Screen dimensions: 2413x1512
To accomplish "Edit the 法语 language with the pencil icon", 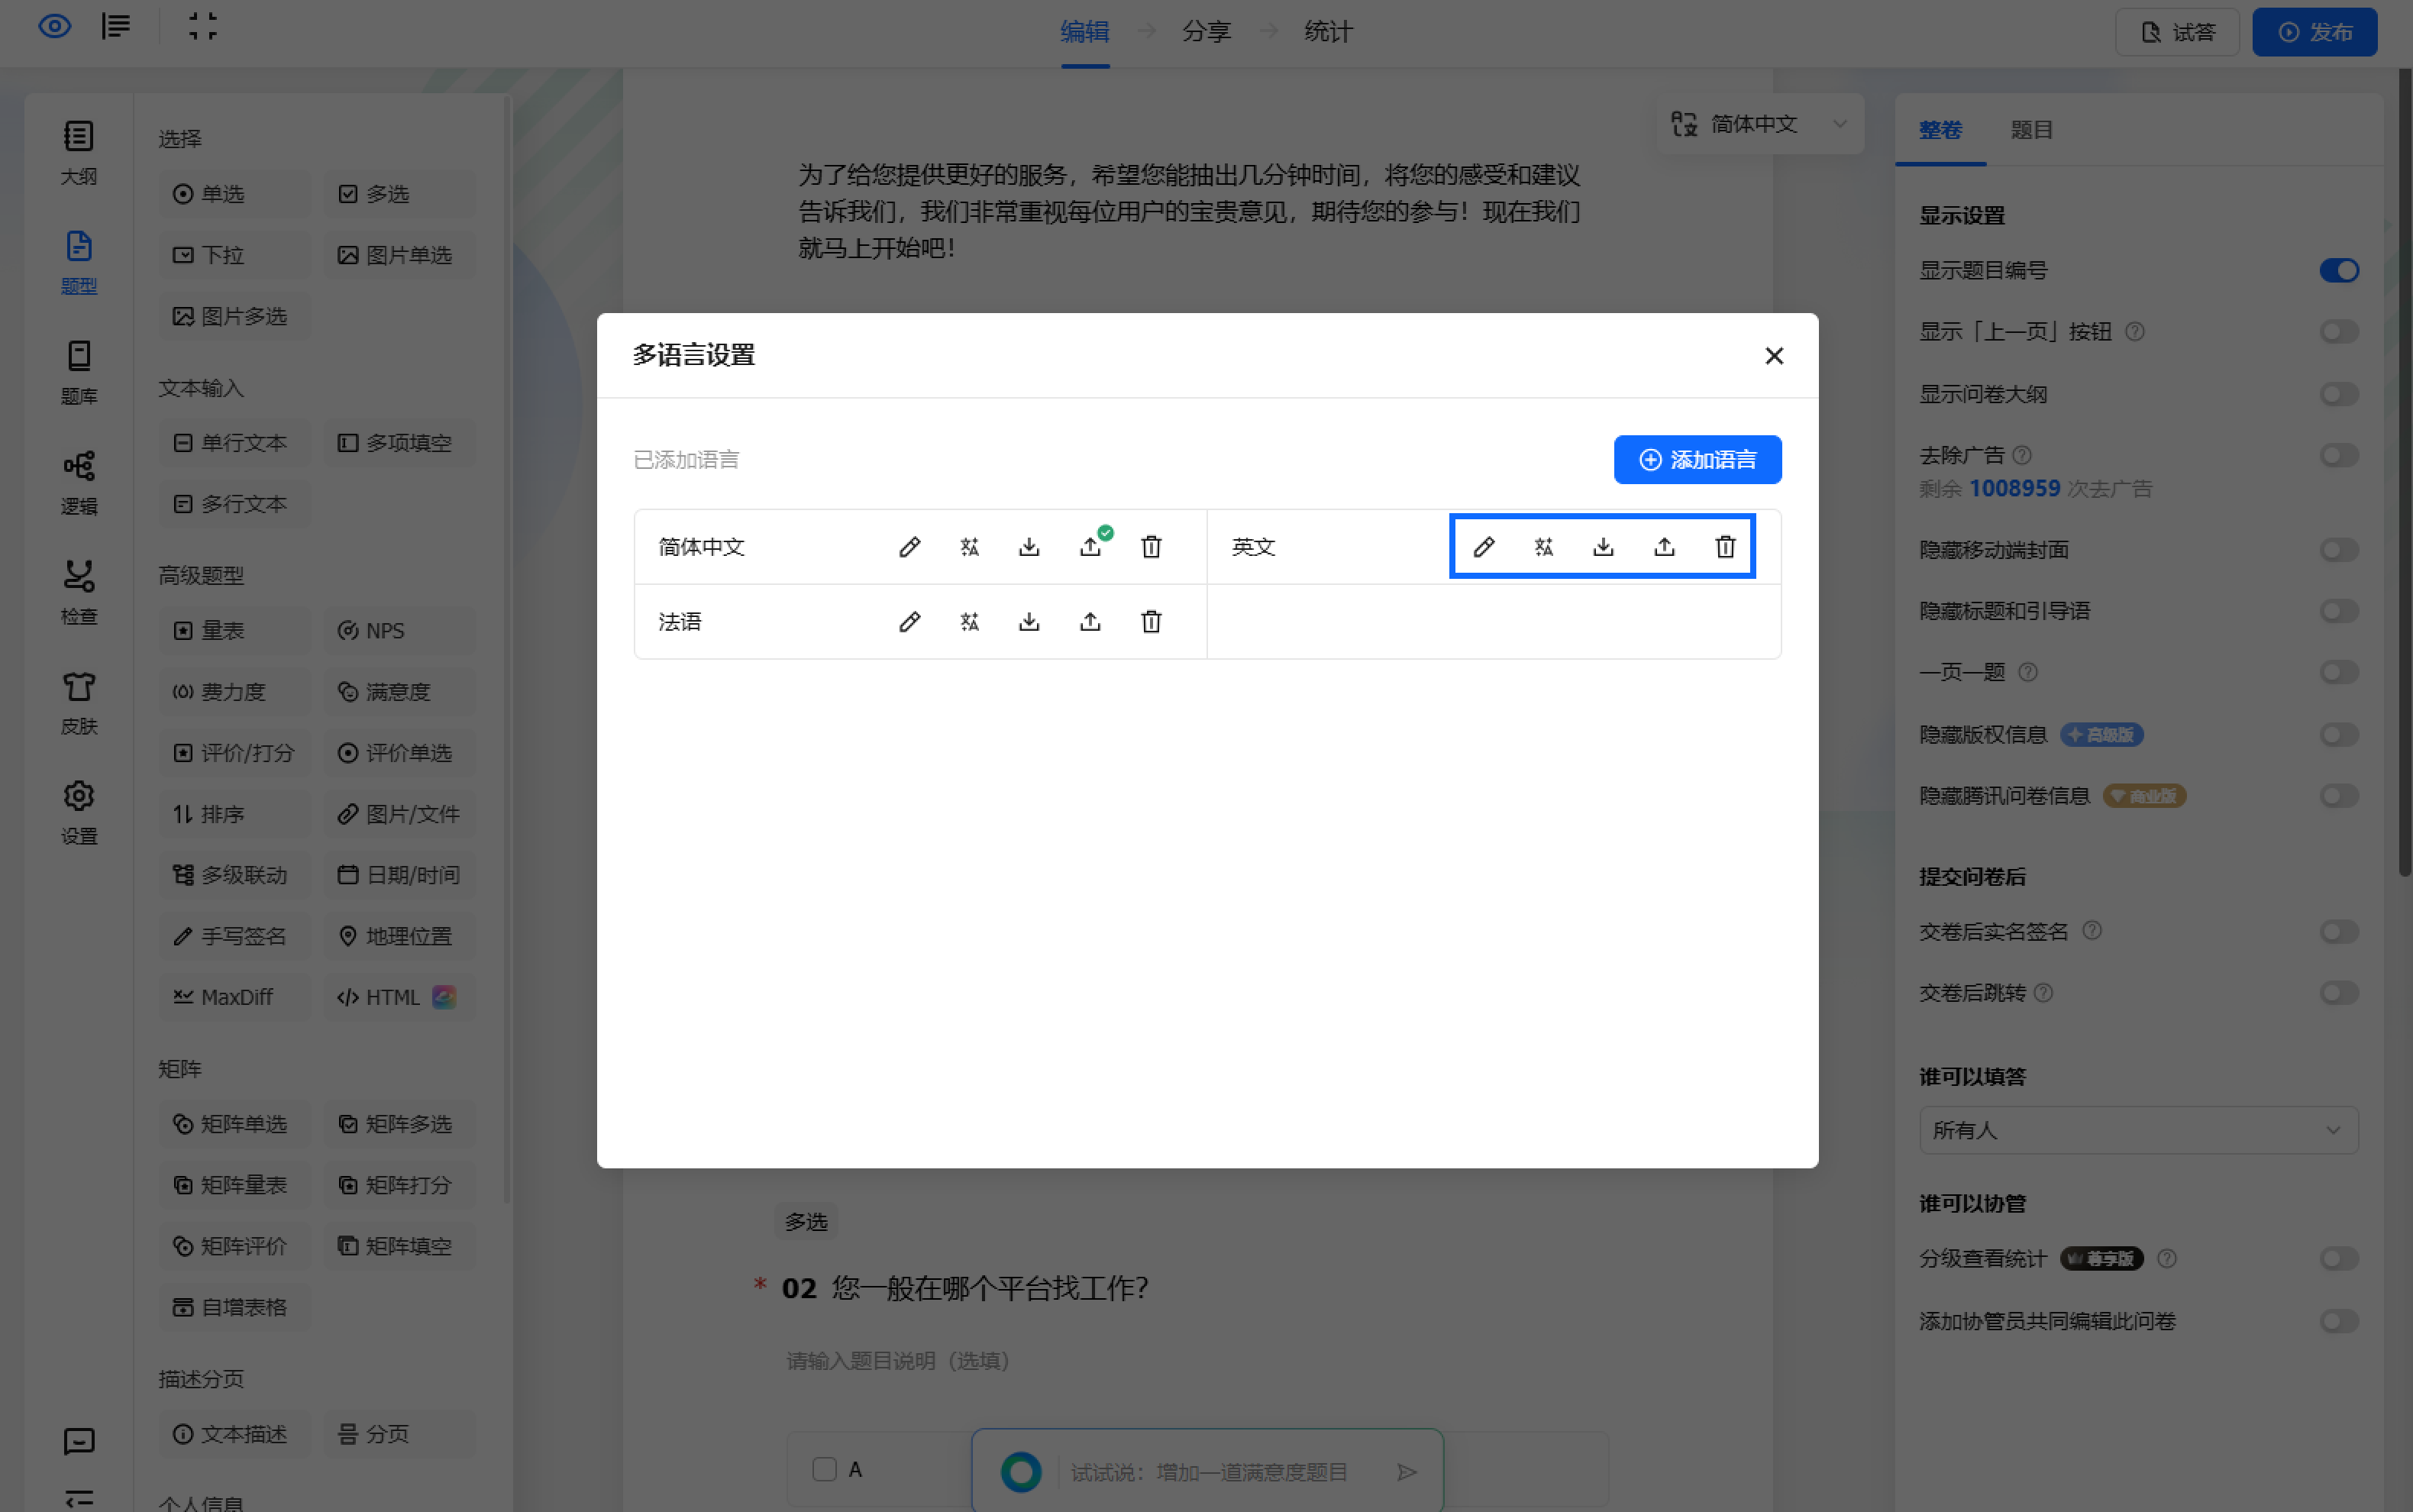I will 909,622.
